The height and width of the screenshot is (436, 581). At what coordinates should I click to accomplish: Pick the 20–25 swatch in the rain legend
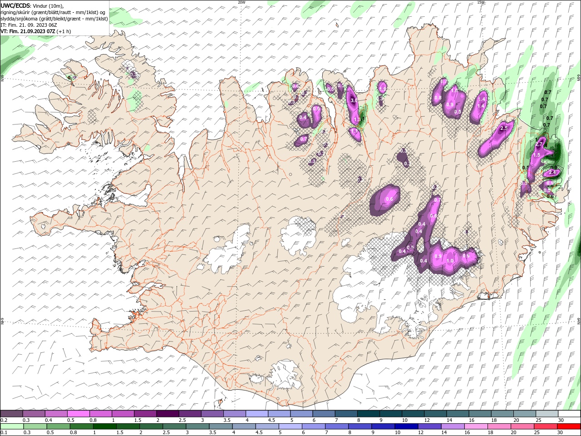(x=523, y=426)
